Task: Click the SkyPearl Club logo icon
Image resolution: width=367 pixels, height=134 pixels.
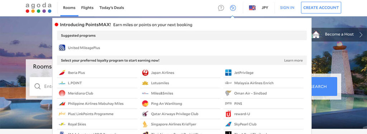Action: (228, 124)
